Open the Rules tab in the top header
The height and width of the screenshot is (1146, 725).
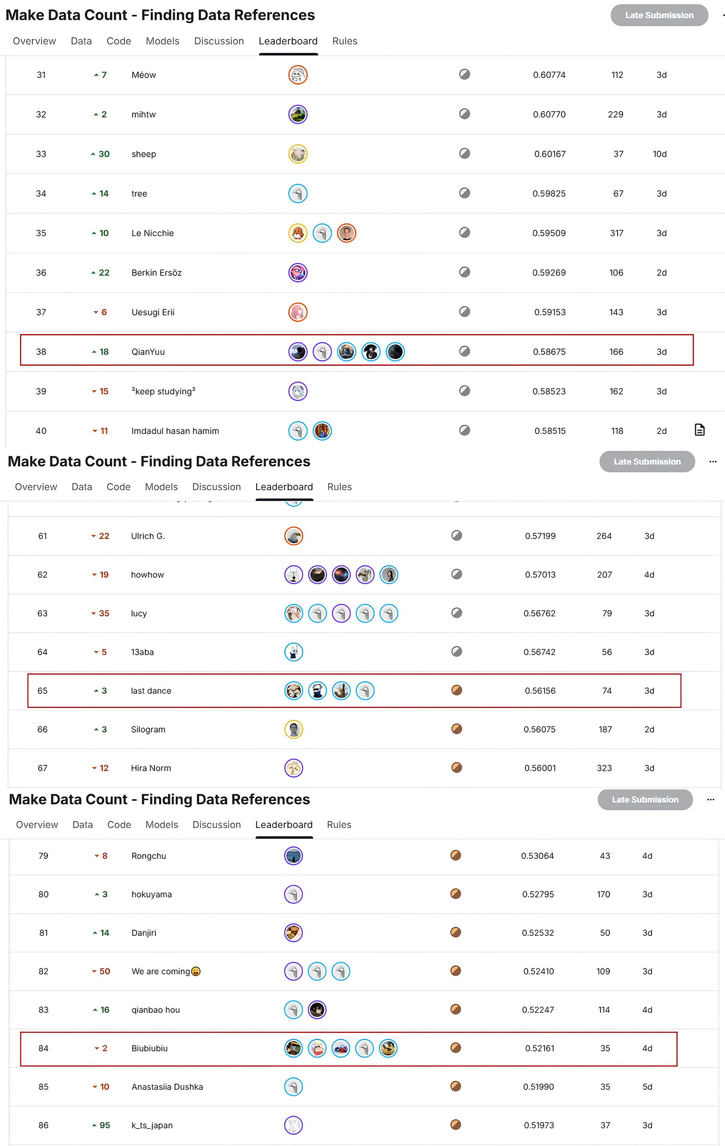tap(345, 41)
